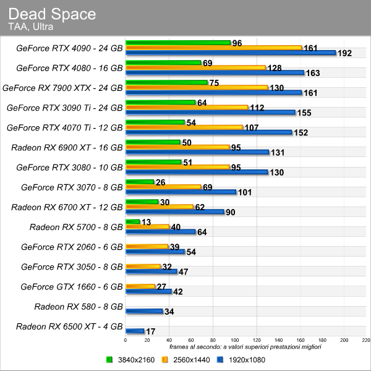
Task: Click the RX 6700 XT orange bar value 62
Action: click(x=200, y=207)
